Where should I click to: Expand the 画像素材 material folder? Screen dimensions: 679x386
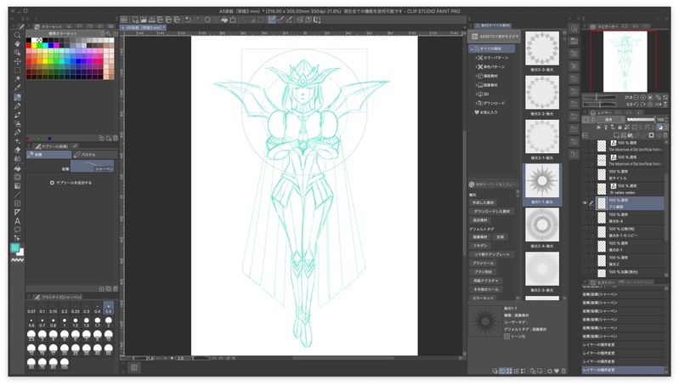point(478,86)
